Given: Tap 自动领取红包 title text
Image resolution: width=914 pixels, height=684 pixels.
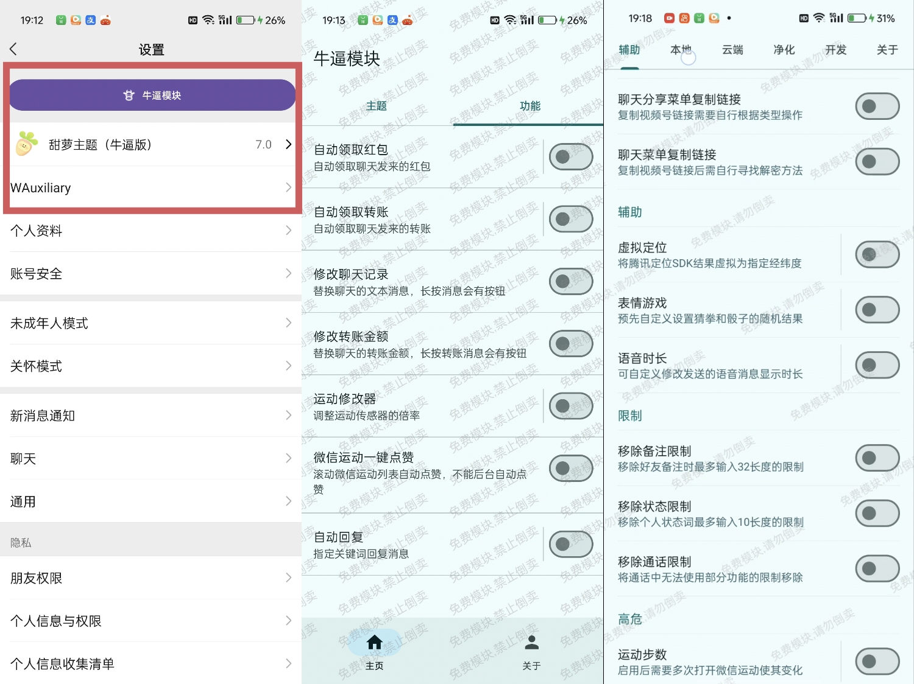Looking at the screenshot, I should coord(351,150).
